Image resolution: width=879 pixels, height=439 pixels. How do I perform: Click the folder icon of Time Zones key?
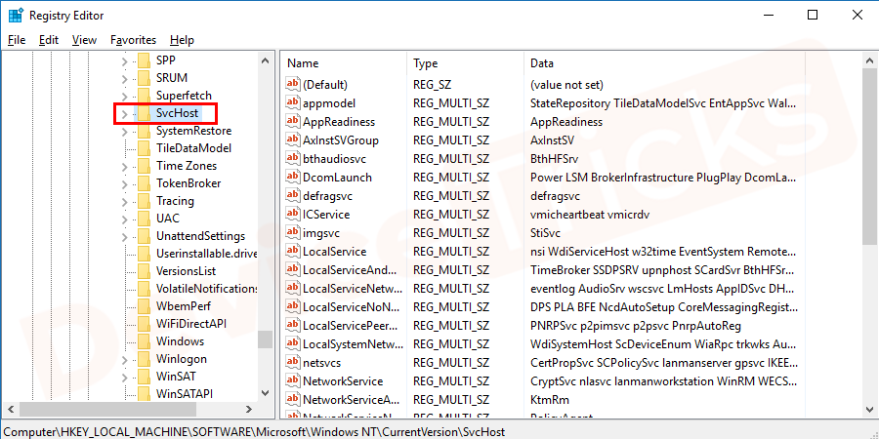[145, 166]
